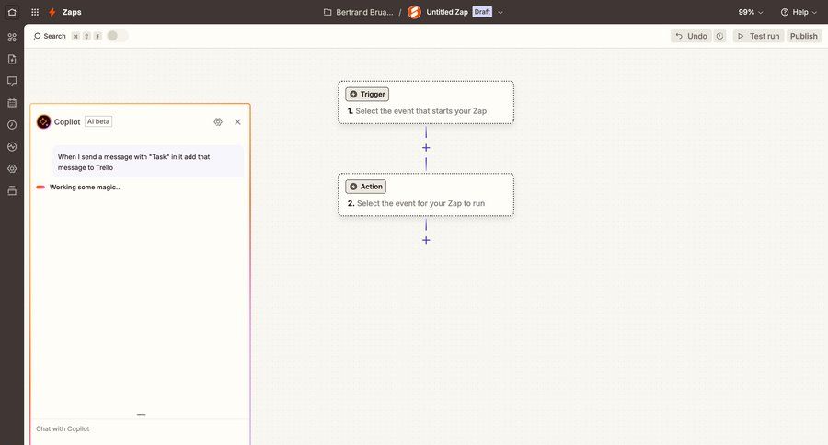This screenshot has width=828, height=445.
Task: Open version history clock icon next to Undo
Action: (x=719, y=36)
